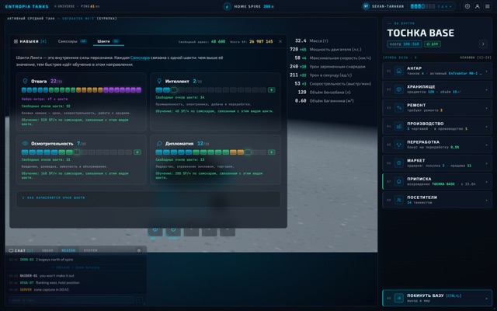Select the second hotbar slot below the panel
Viewport: 497px width, 311px height.
click(x=173, y=231)
